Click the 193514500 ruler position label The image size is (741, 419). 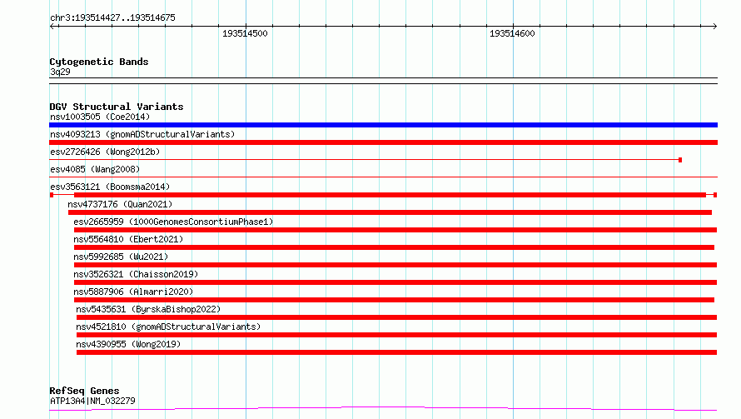point(245,33)
